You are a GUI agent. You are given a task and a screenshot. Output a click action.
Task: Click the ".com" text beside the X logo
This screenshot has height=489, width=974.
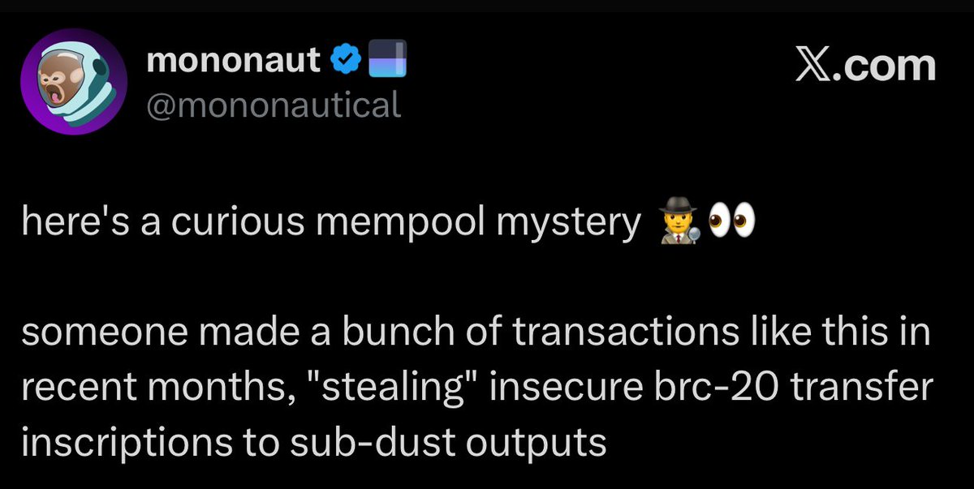888,66
